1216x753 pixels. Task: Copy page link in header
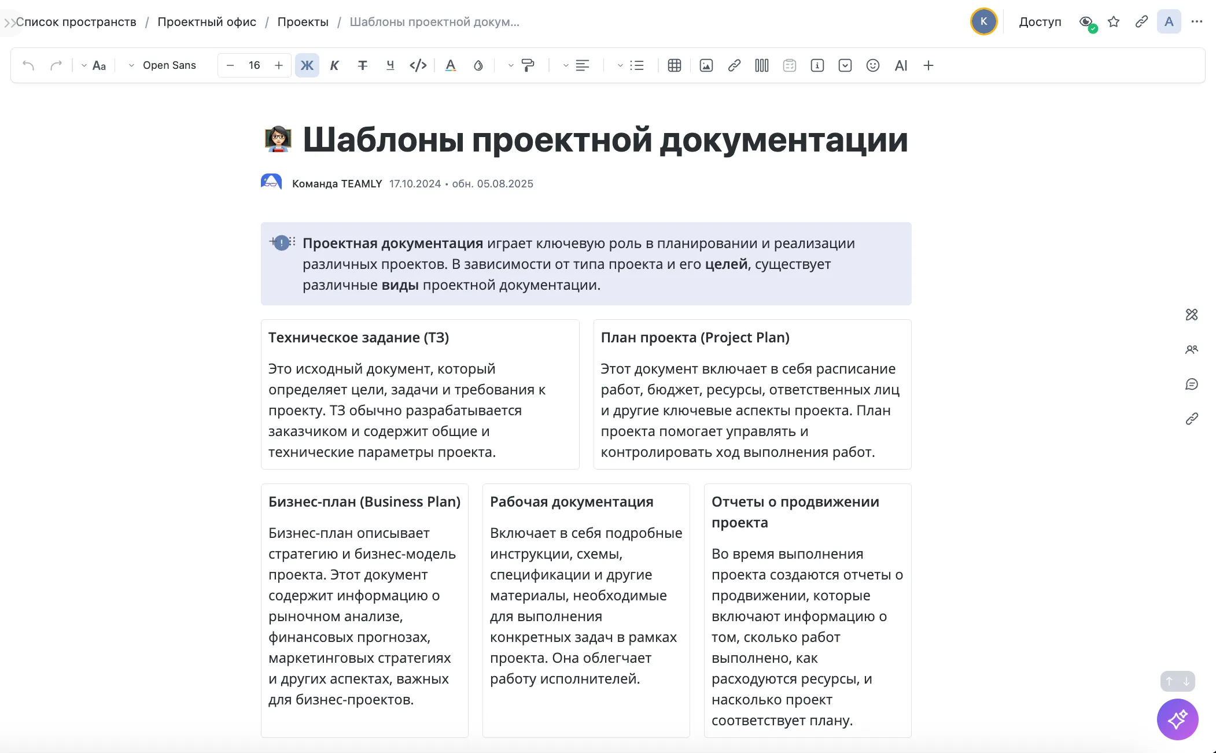pos(1141,22)
